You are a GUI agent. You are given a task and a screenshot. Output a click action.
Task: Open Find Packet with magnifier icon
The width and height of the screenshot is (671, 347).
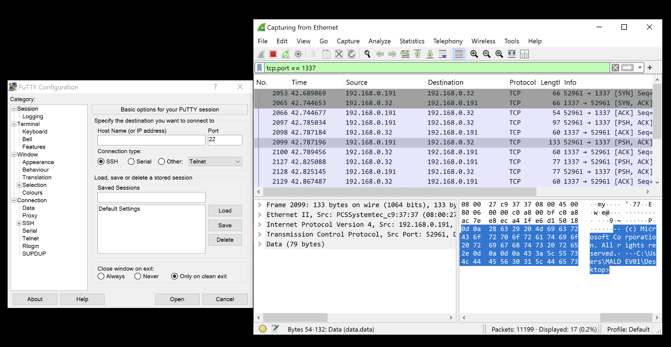coord(367,54)
